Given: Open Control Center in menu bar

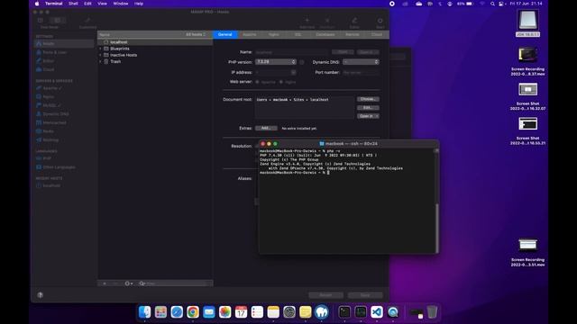Looking at the screenshot, I should pyautogui.click(x=501, y=4).
